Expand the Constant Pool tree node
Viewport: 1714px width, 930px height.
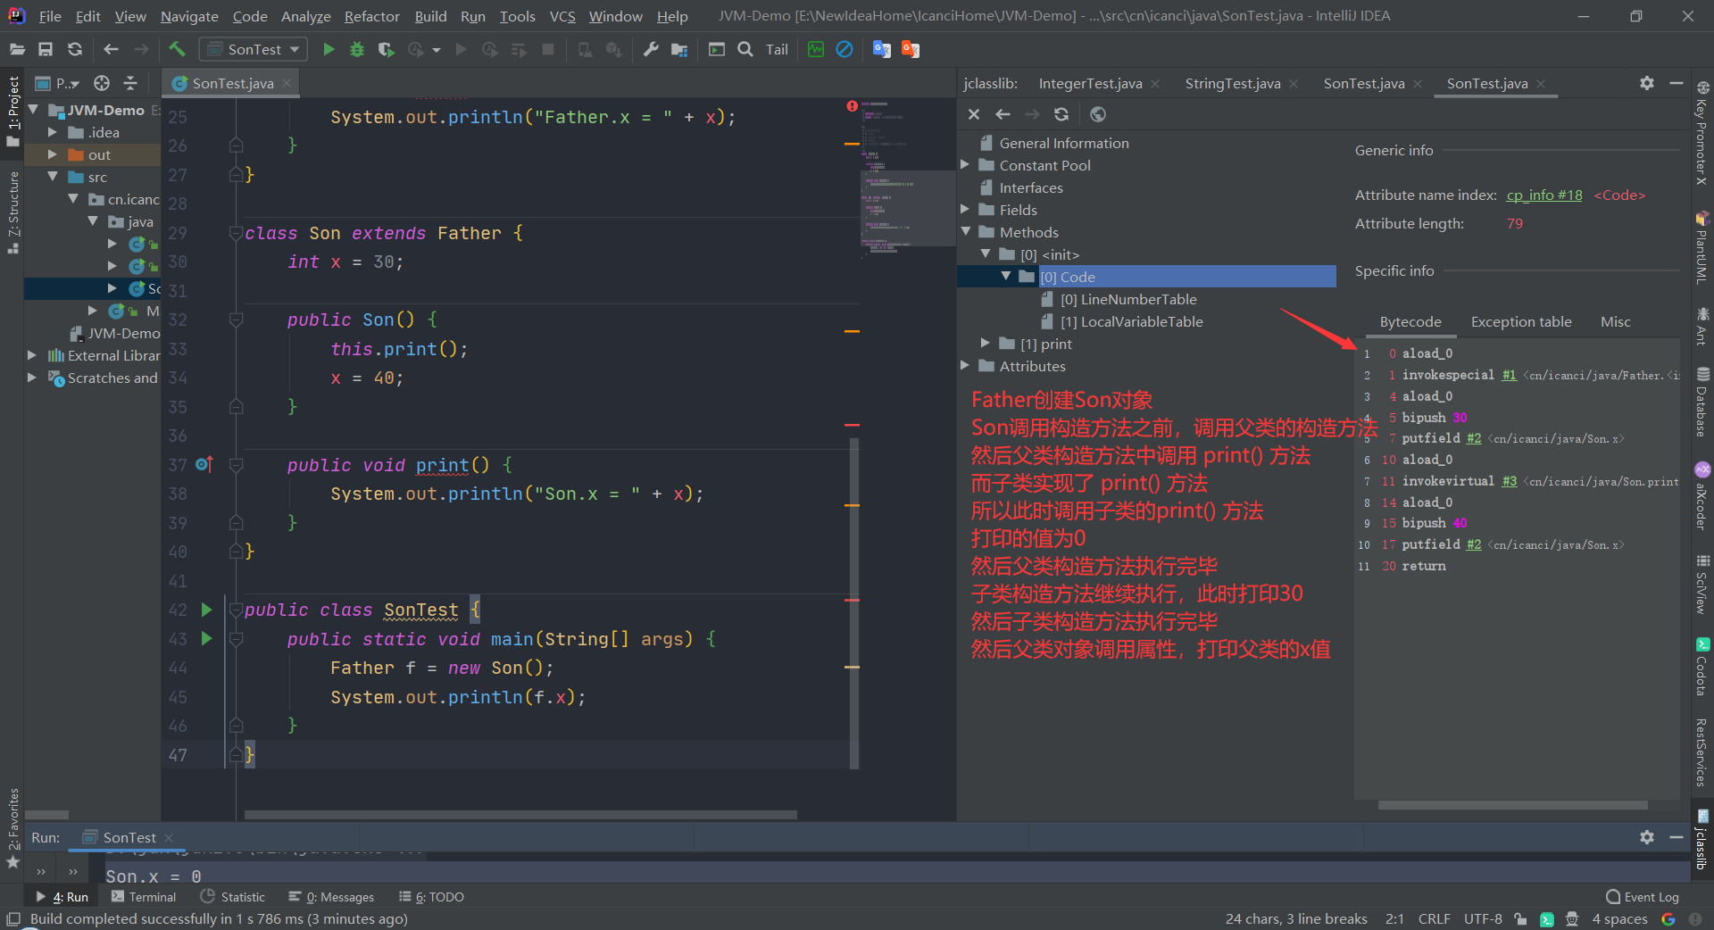965,165
